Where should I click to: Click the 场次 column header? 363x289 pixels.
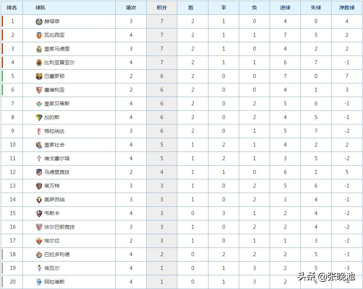[131, 8]
